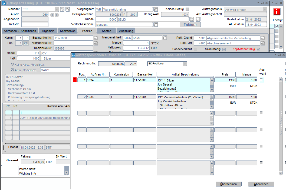Open lookup list for Basisartikel-Nr.
This screenshot has width=286, height=190.
[96, 38]
